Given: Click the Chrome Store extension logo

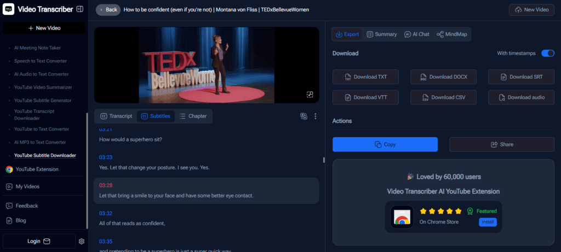Looking at the screenshot, I should coord(402,217).
